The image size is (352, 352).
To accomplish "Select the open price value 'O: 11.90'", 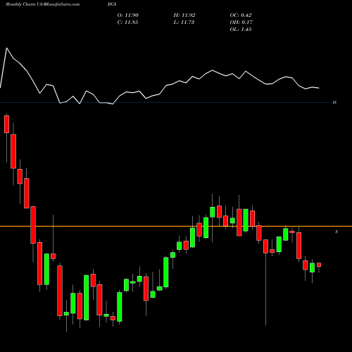I will click(x=128, y=15).
